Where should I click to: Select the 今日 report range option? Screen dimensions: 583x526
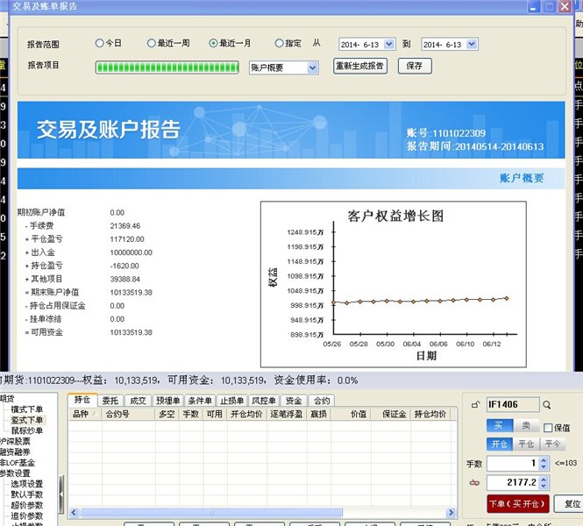tap(99, 43)
